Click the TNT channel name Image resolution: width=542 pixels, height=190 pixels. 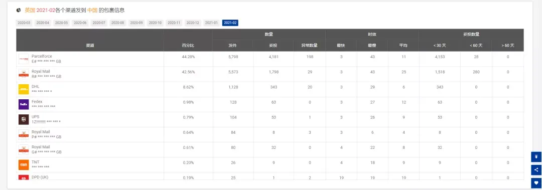(35, 162)
